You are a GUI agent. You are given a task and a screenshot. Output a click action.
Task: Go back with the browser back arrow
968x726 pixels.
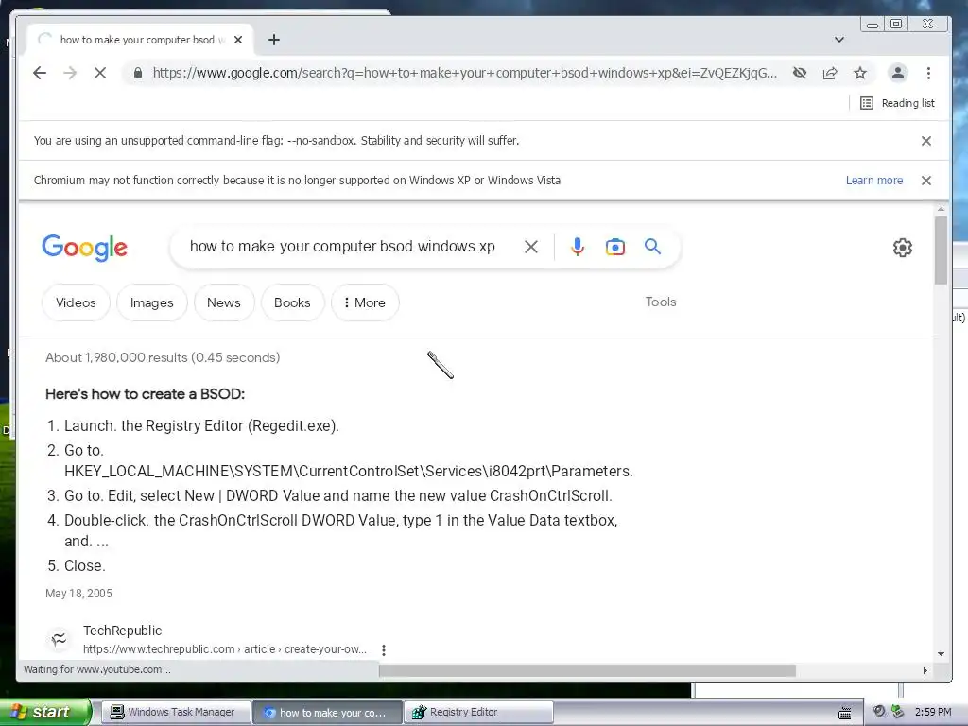point(40,73)
